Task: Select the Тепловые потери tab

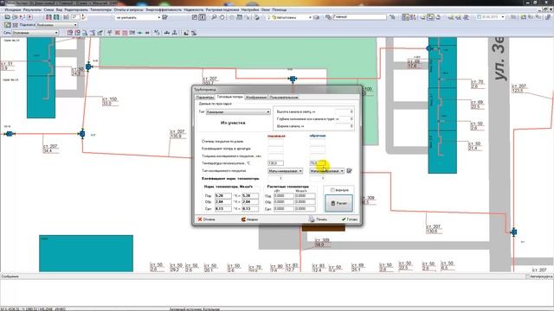Action: pyautogui.click(x=229, y=97)
